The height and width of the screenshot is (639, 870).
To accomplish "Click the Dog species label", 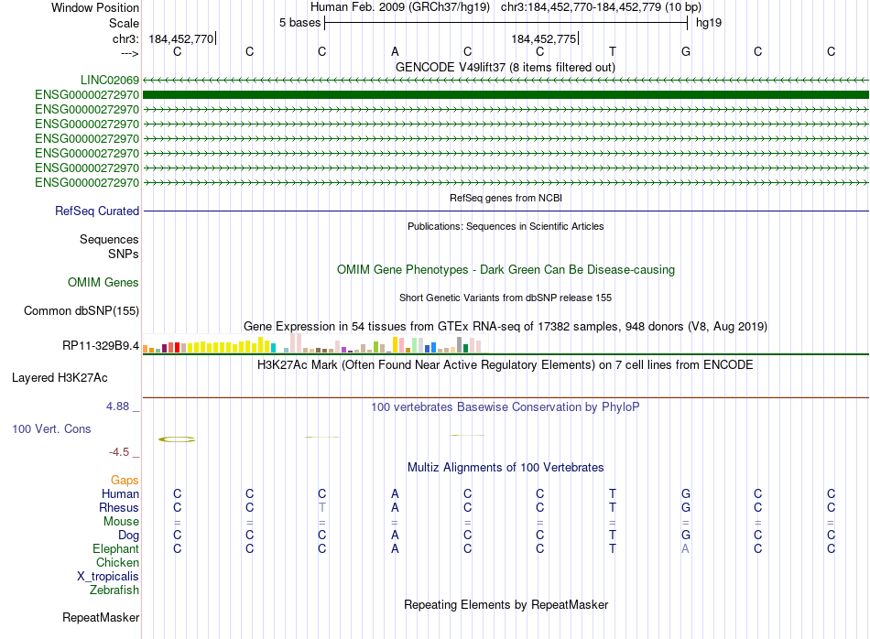I will [x=129, y=536].
